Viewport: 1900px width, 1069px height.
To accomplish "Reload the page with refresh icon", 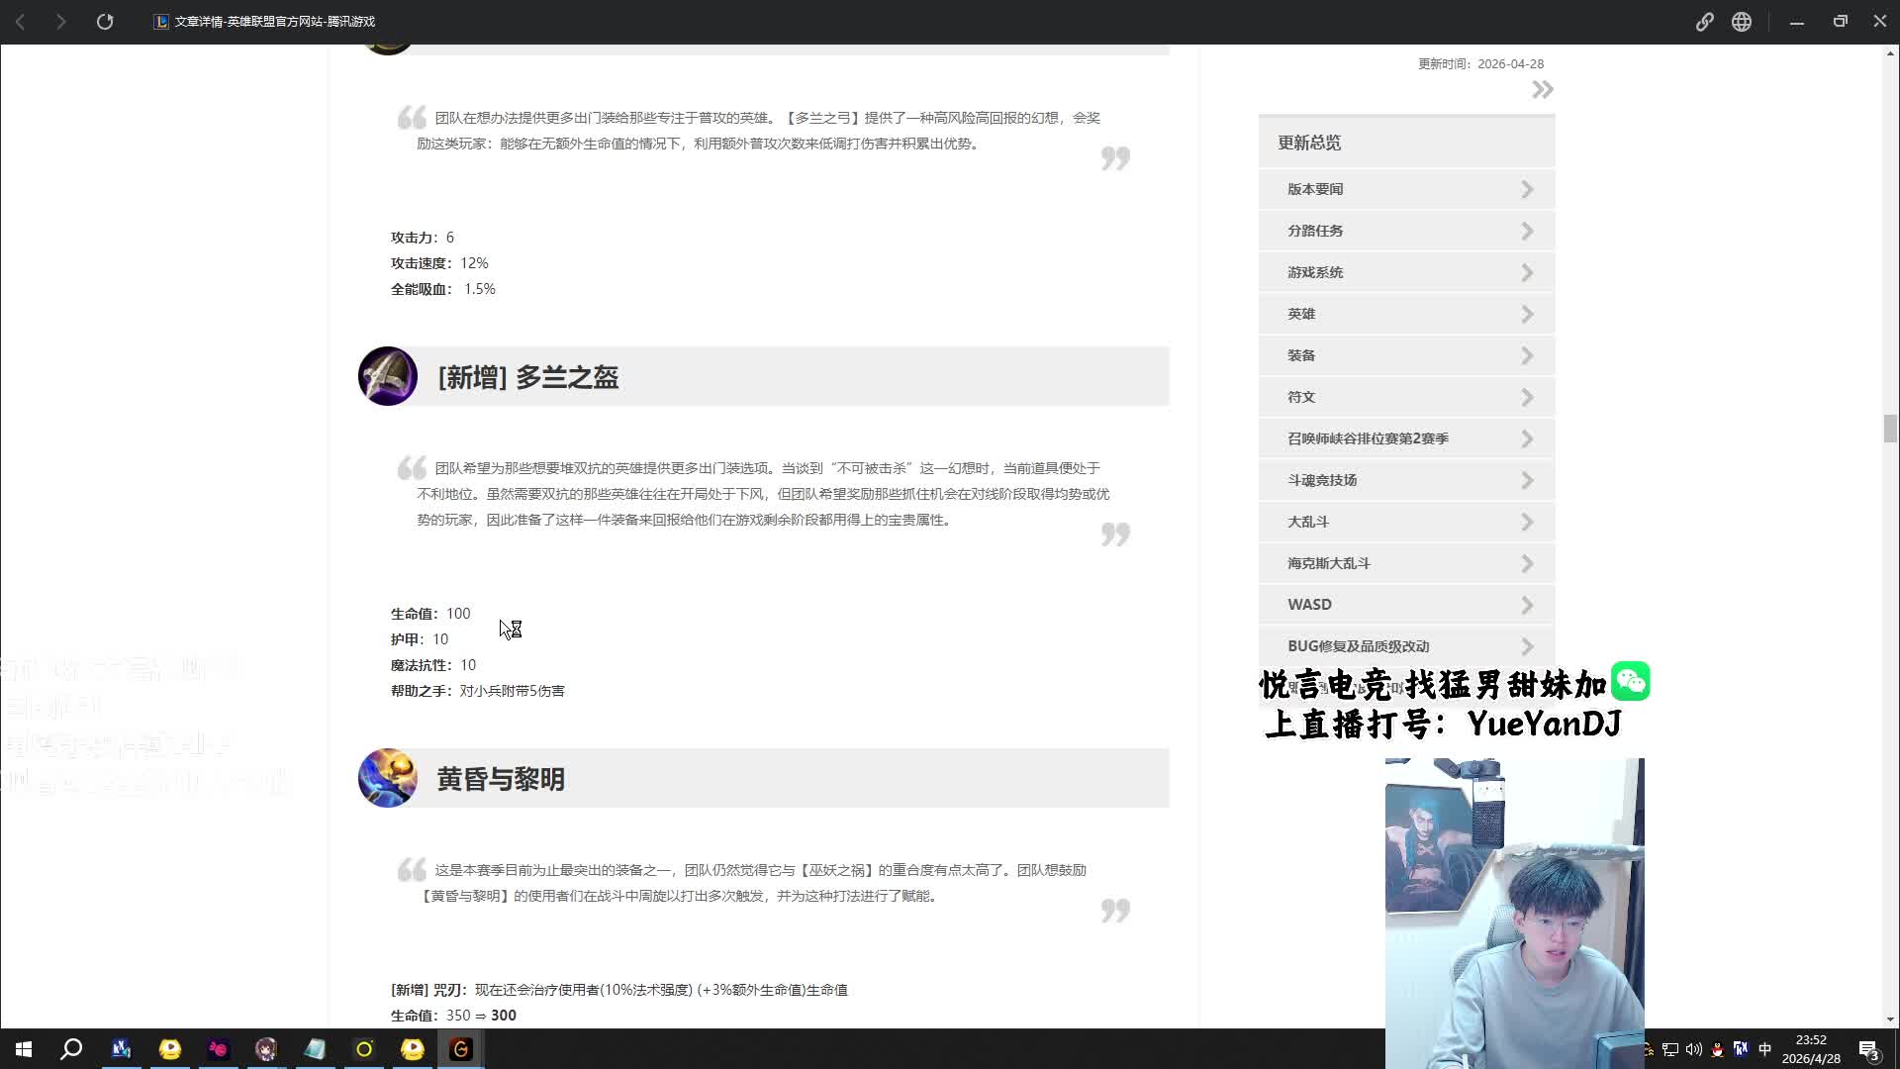I will tap(105, 21).
